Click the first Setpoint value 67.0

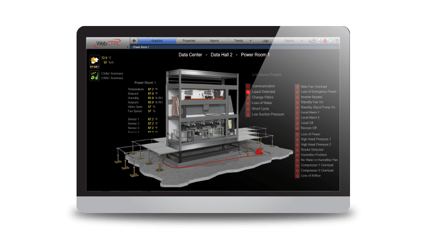pos(151,93)
